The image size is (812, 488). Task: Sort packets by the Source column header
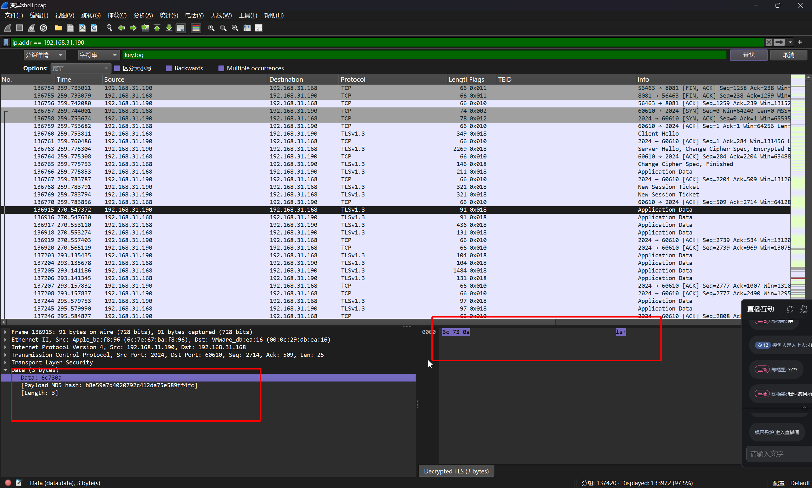click(185, 80)
